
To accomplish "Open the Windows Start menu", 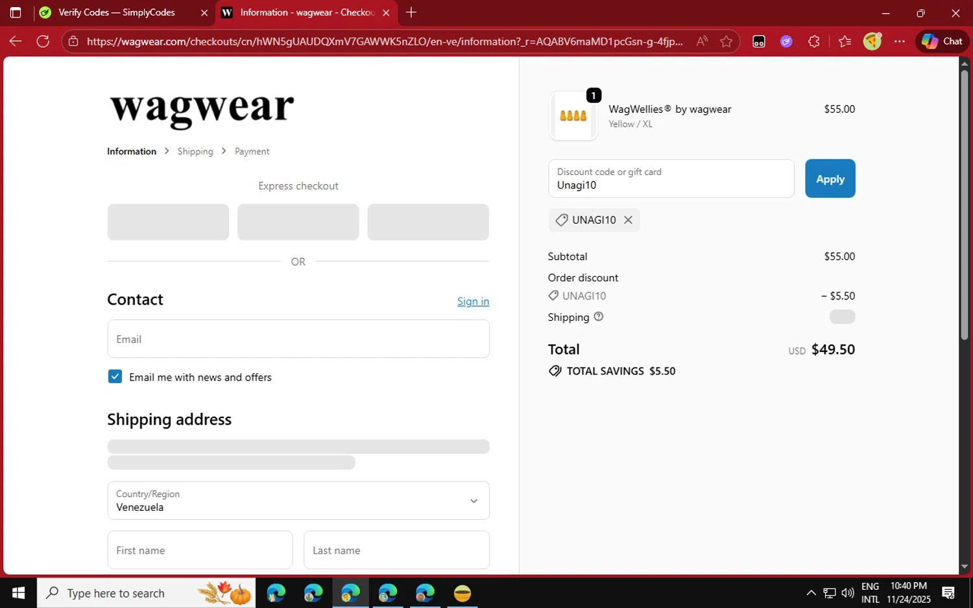I will click(18, 593).
